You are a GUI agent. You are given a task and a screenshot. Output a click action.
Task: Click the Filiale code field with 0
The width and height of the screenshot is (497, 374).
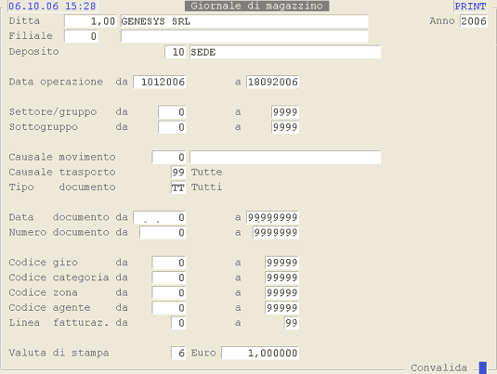click(x=81, y=36)
